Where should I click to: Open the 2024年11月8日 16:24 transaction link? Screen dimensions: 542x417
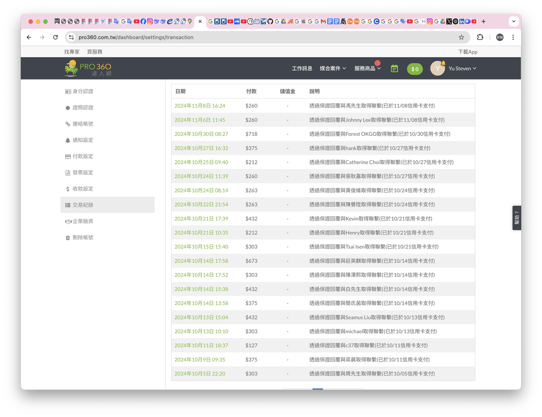(x=200, y=106)
